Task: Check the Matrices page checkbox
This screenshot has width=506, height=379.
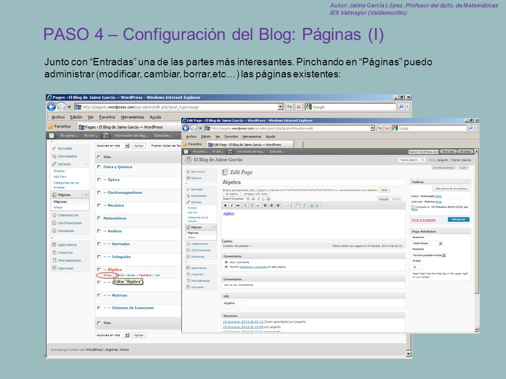Action: click(x=99, y=295)
